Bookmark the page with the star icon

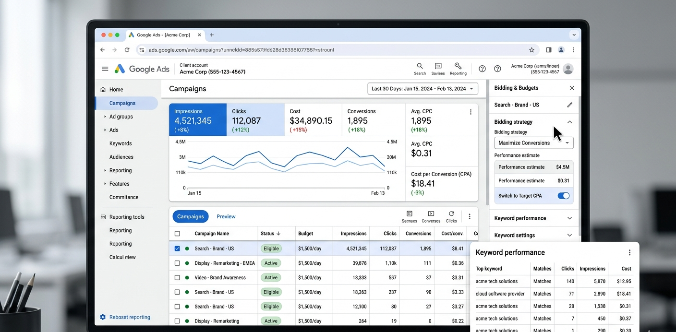[x=531, y=50]
